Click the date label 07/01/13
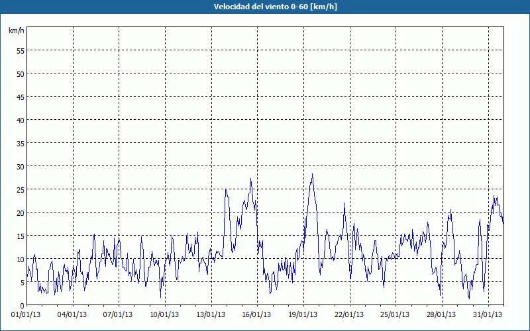The image size is (530, 331). tap(118, 315)
